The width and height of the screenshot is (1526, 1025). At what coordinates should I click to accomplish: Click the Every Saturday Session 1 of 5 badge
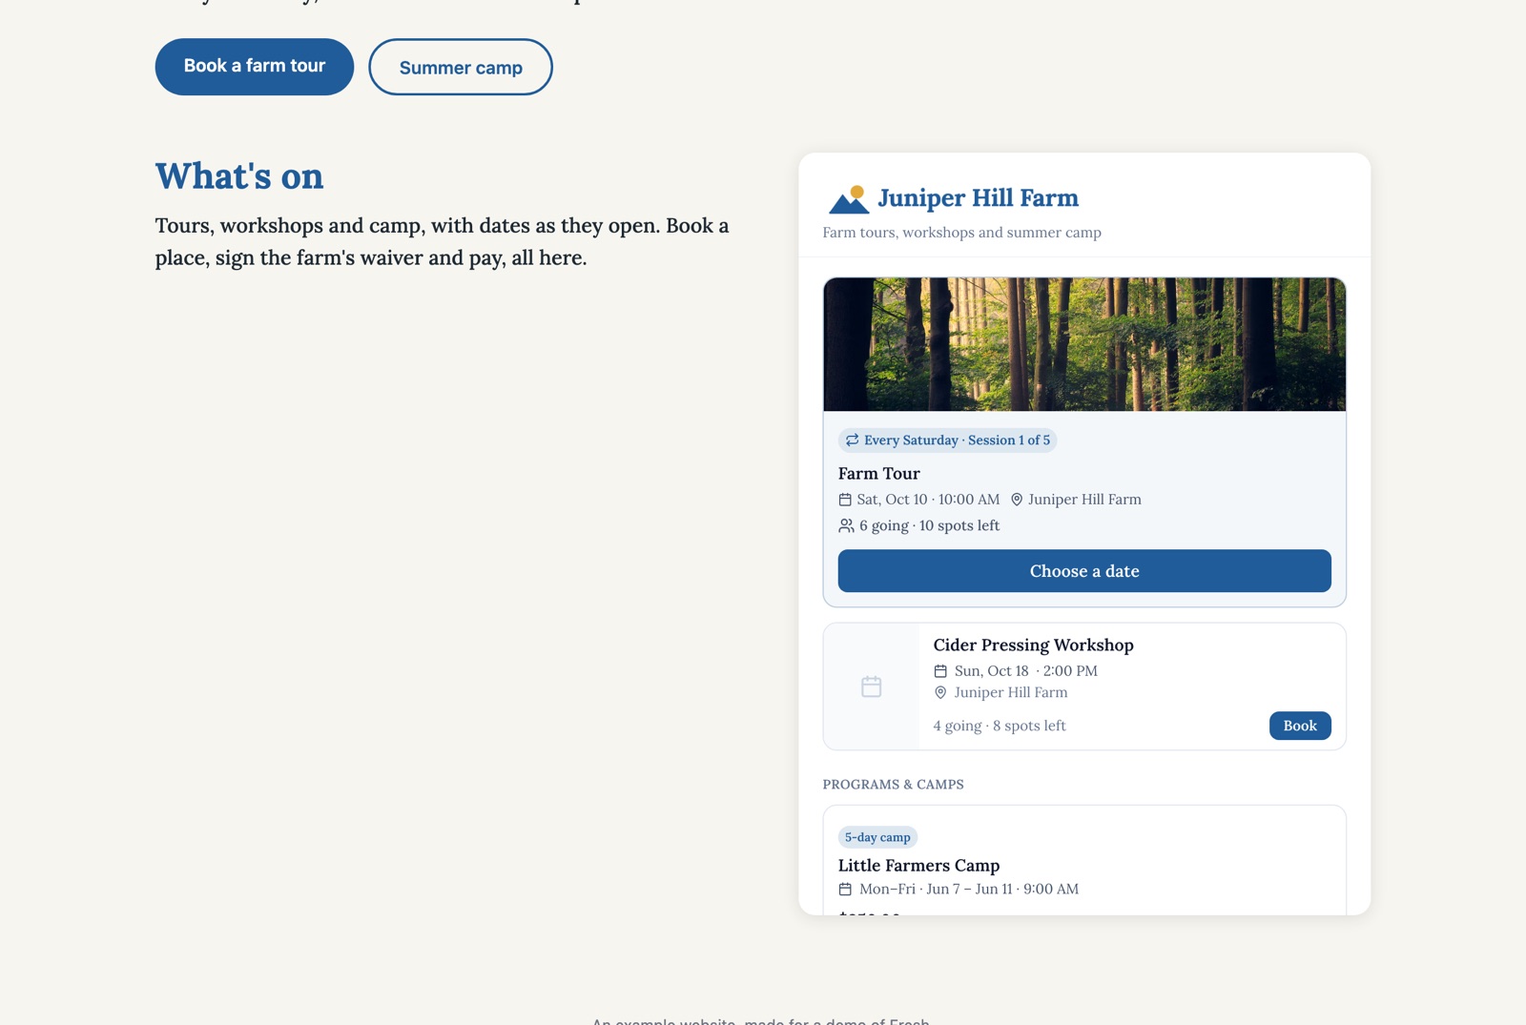947,440
